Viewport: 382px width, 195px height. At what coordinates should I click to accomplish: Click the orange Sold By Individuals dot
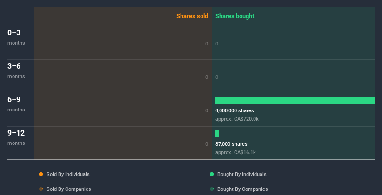point(41,174)
